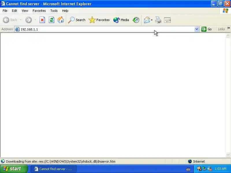Open the on-screen keyboard tray icon
Image resolution: width=231 pixels, height=173 pixels.
point(188,169)
